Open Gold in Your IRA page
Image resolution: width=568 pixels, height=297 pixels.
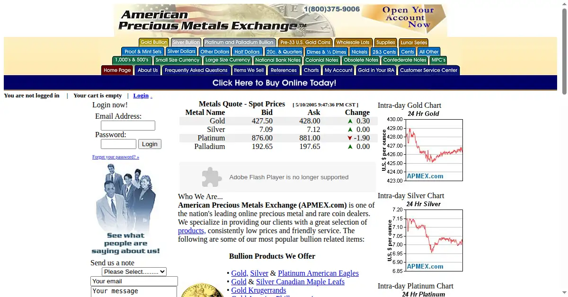[x=376, y=70]
